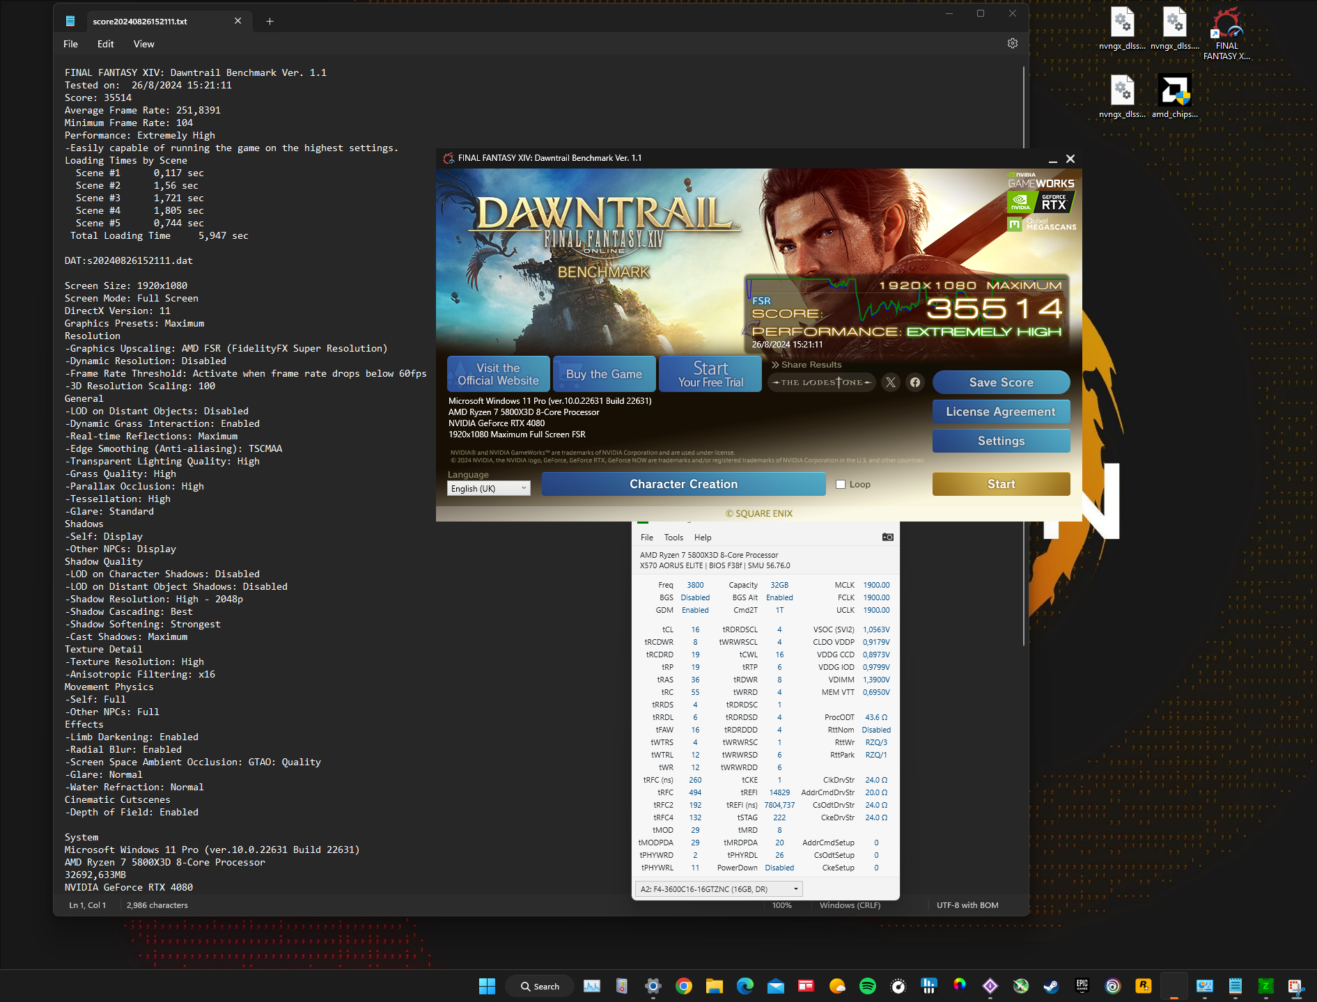Click the FINAL FANTASY XIV desktop shortcut
Screen dimensions: 1317x1002
click(1226, 33)
